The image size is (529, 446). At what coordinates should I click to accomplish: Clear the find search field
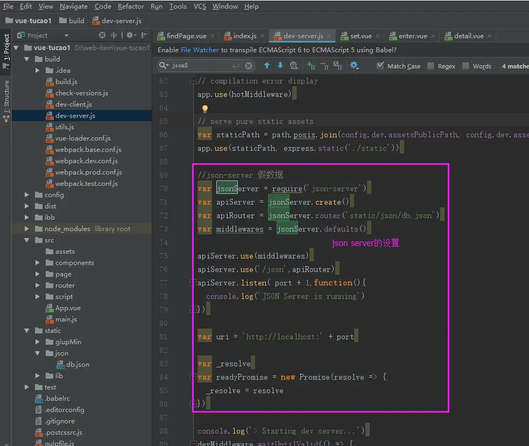[249, 66]
